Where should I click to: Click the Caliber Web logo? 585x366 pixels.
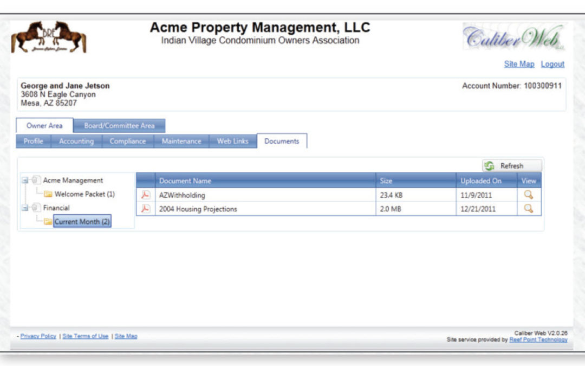[x=512, y=37]
